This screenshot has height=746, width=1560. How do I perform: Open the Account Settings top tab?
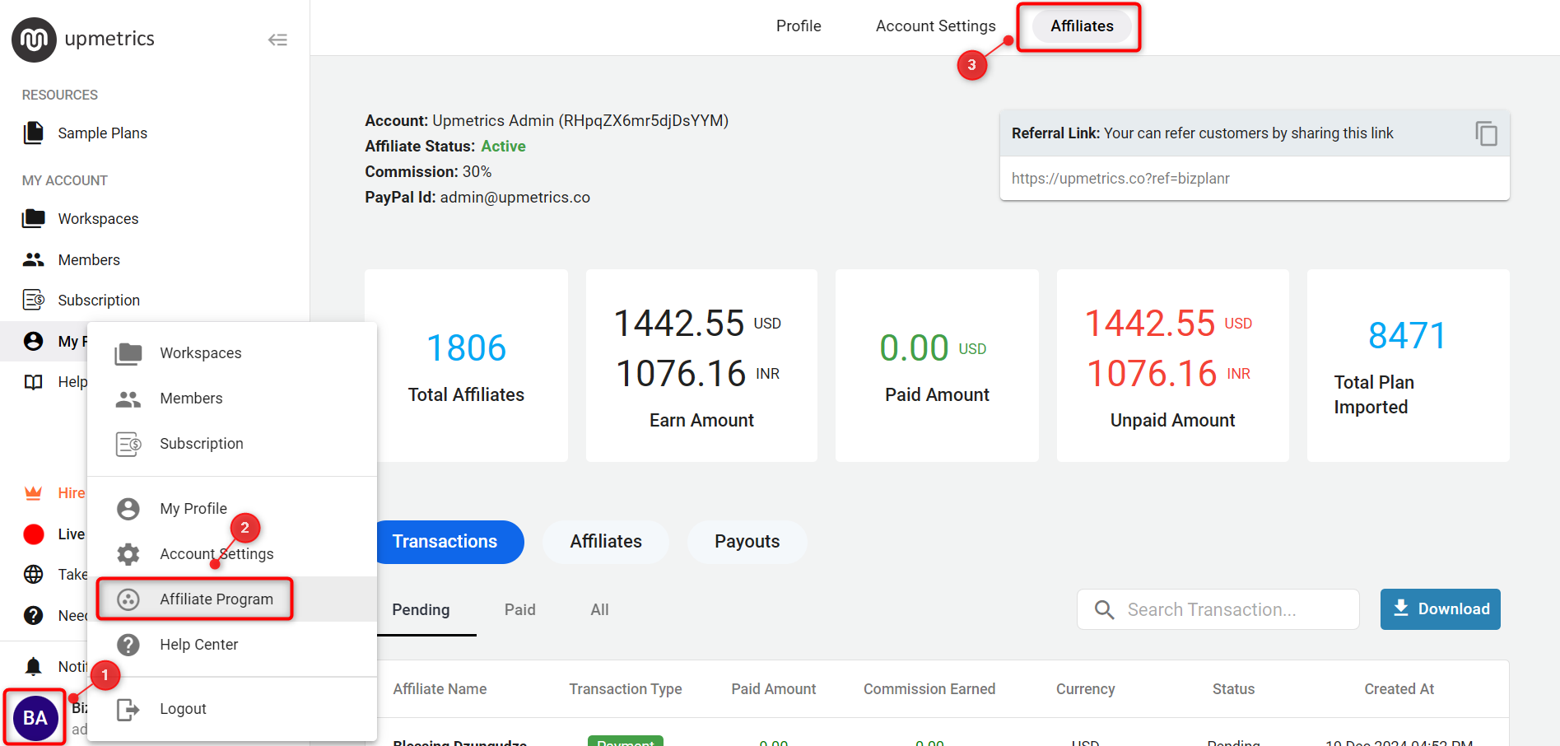pyautogui.click(x=936, y=26)
